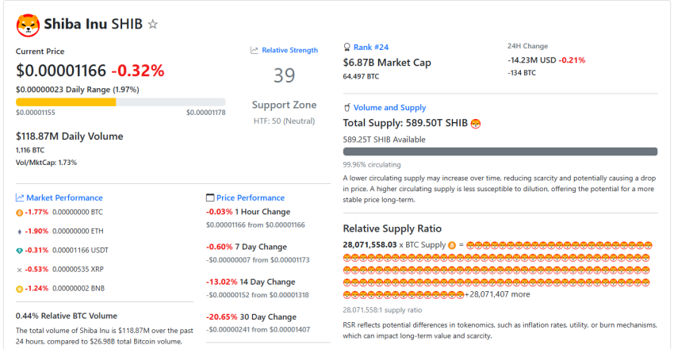Viewport: 674px width, 349px height.
Task: Click the gray circulating supply bar
Action: [500, 151]
